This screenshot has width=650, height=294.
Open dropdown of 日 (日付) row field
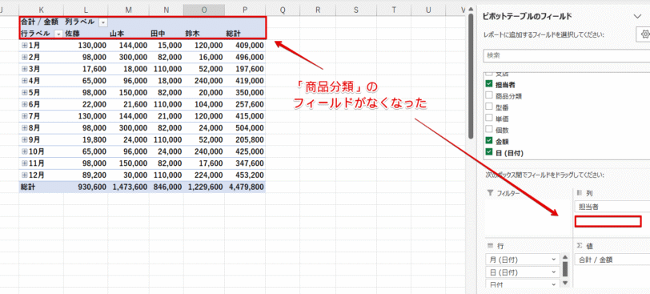[x=554, y=272]
